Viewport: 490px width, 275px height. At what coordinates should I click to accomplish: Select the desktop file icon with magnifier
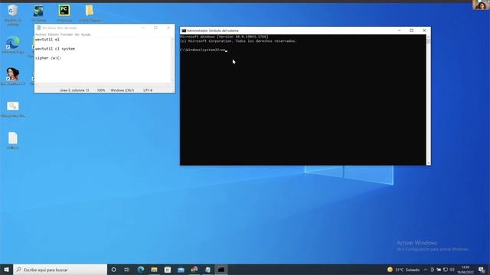tap(13, 106)
